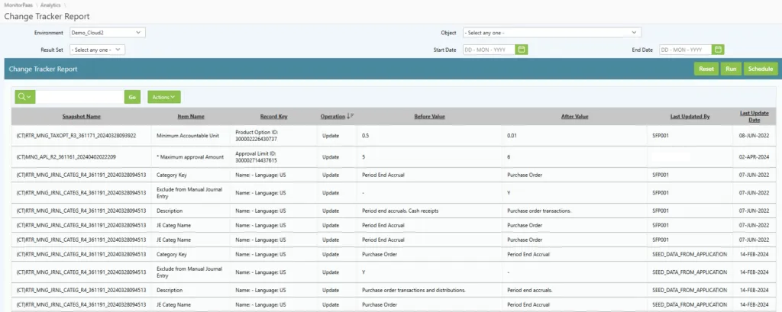Select snapshot (CT)RTR_MNG_TAXOPT_R3_361171_20240328093922
782x312 pixels.
point(76,136)
